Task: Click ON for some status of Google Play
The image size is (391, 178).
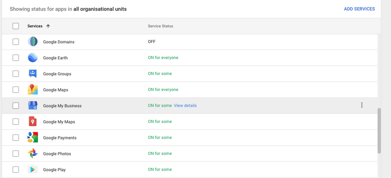Action: 160,169
